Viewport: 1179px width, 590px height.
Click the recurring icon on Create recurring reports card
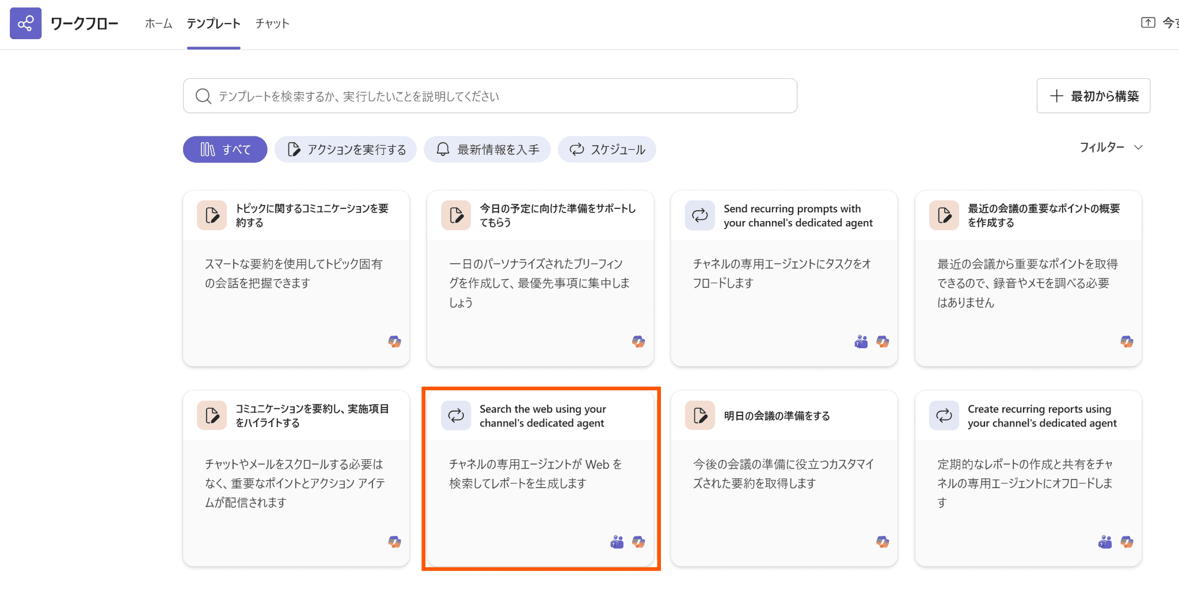[944, 416]
